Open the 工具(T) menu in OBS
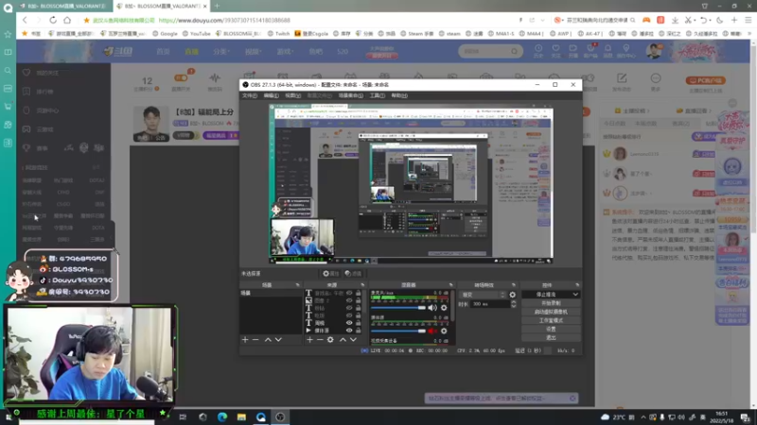757x425 pixels. click(x=377, y=95)
